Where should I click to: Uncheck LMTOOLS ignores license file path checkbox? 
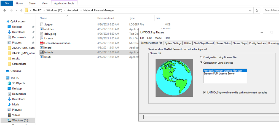[205, 93]
